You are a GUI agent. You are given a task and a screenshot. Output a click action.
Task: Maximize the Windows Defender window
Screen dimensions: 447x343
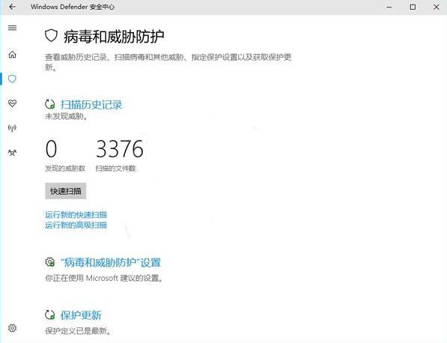coord(413,7)
